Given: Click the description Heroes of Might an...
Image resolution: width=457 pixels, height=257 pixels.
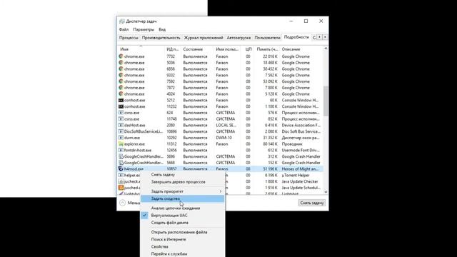Looking at the screenshot, I should point(300,169).
